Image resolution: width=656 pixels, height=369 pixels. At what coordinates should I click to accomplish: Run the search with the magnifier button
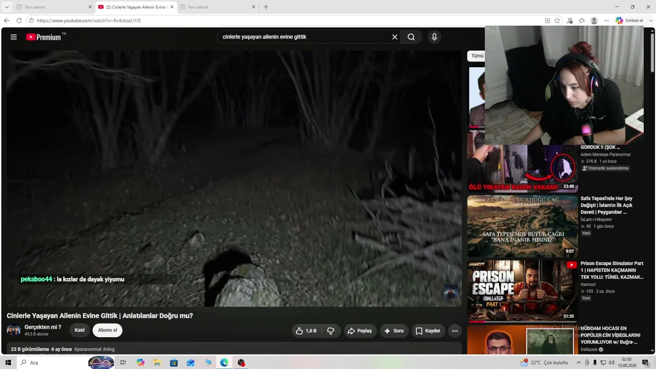411,37
